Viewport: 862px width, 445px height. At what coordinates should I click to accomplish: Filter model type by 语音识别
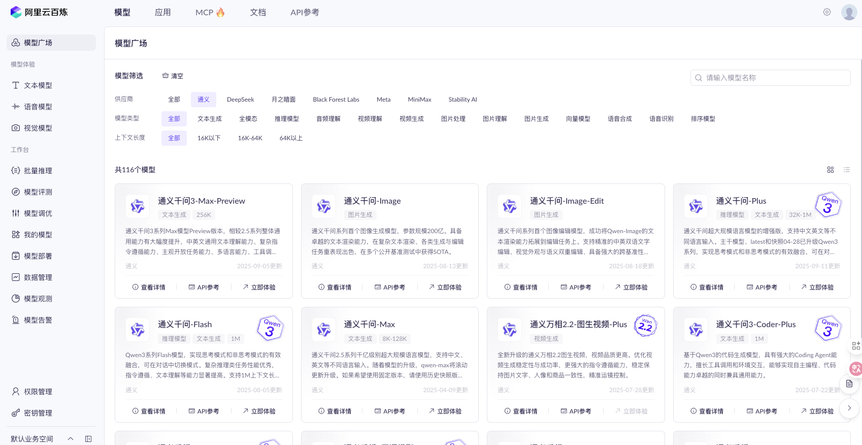pyautogui.click(x=661, y=119)
